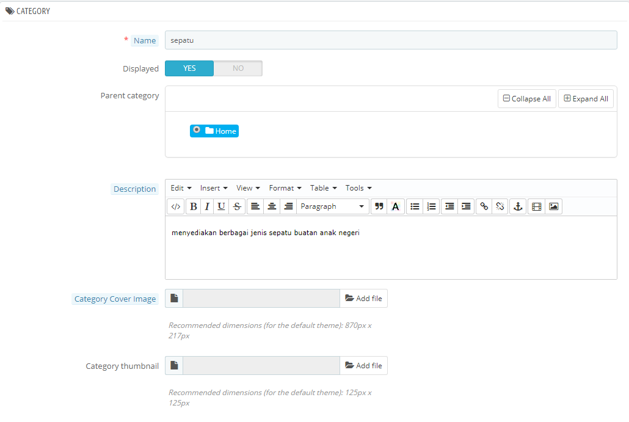Add file for Category Cover Image
Screen dimensions: 629x422
click(363, 299)
